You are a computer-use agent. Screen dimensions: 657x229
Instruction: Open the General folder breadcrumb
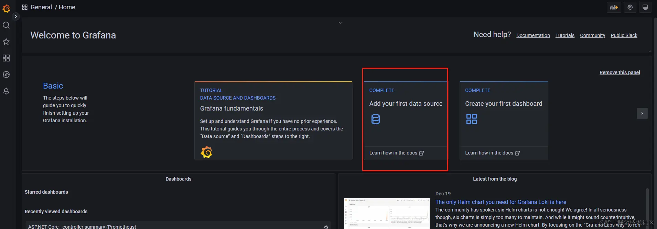coord(41,7)
